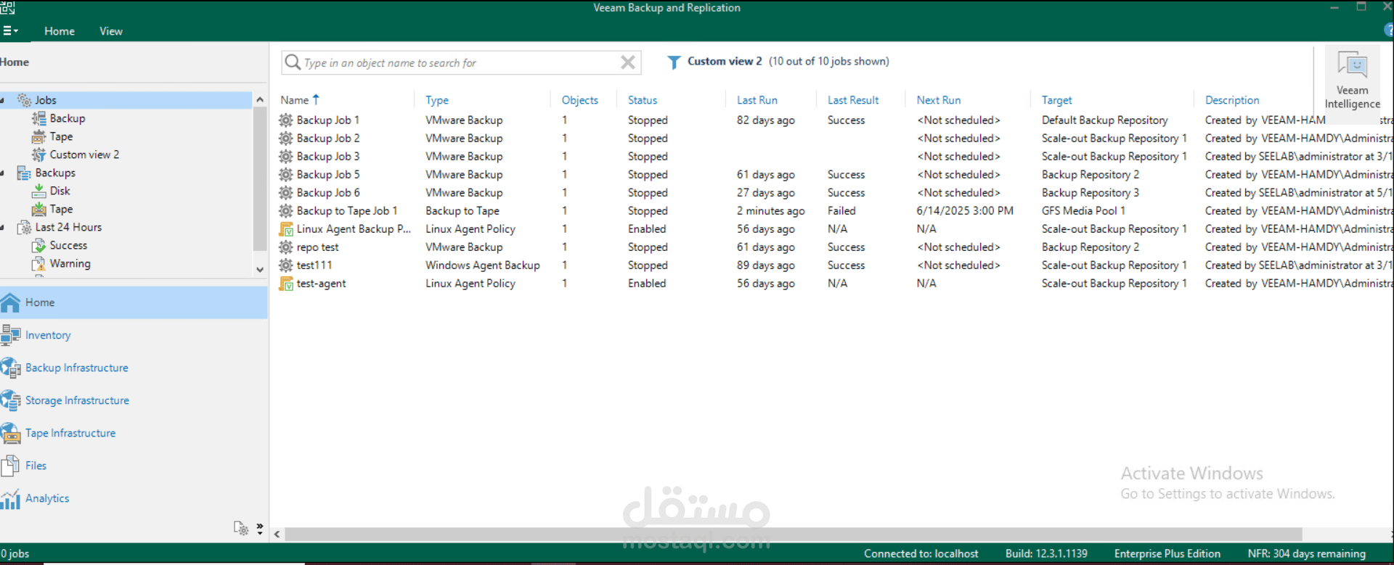The width and height of the screenshot is (1394, 565).
Task: Select the 'Failed' last result cell
Action: pos(841,211)
